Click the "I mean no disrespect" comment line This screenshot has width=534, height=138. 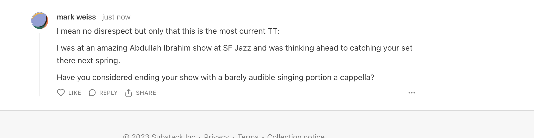[168, 31]
